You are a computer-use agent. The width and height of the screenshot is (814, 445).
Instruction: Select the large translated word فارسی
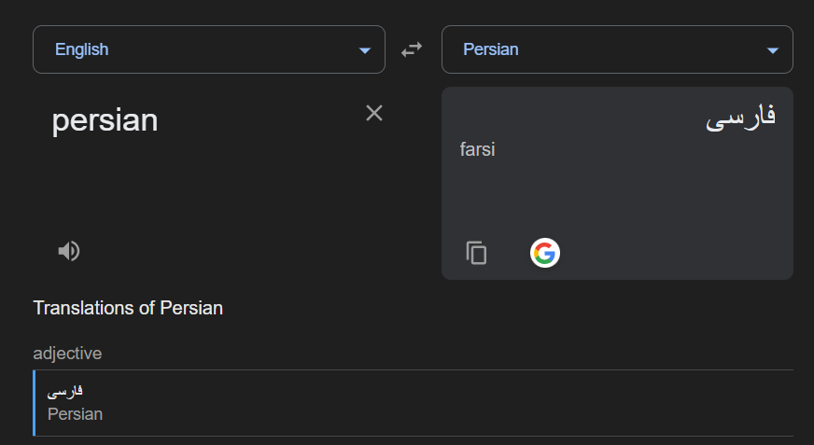(x=740, y=118)
